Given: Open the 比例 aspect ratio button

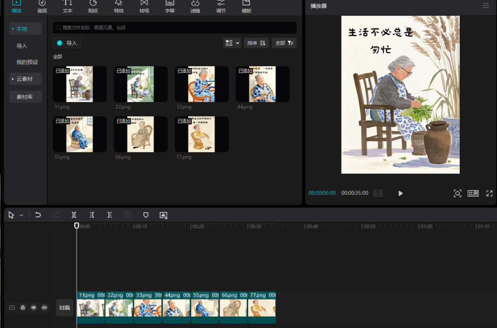Looking at the screenshot, I should pos(473,193).
